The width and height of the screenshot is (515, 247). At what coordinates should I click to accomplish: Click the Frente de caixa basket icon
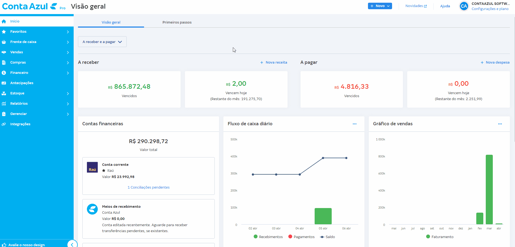4,42
